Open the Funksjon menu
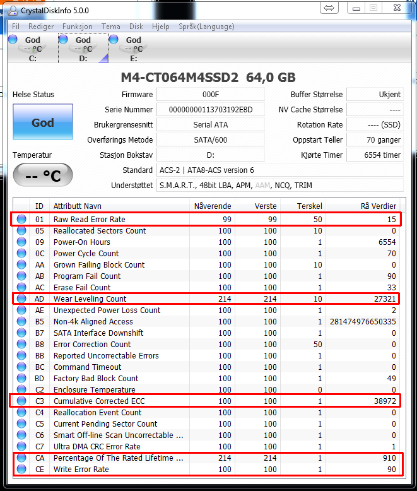Image resolution: width=417 pixels, height=491 pixels. click(78, 27)
